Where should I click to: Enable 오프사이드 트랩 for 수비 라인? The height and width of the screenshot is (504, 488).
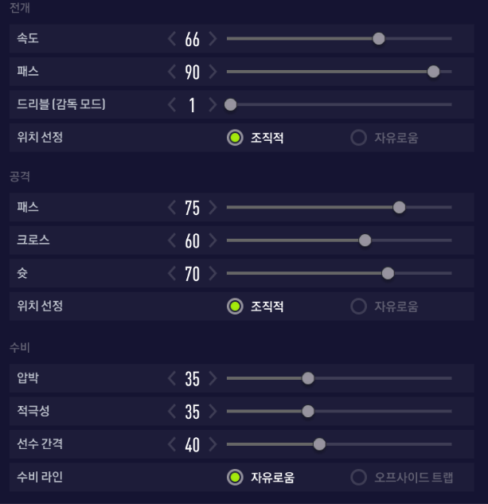pos(359,478)
